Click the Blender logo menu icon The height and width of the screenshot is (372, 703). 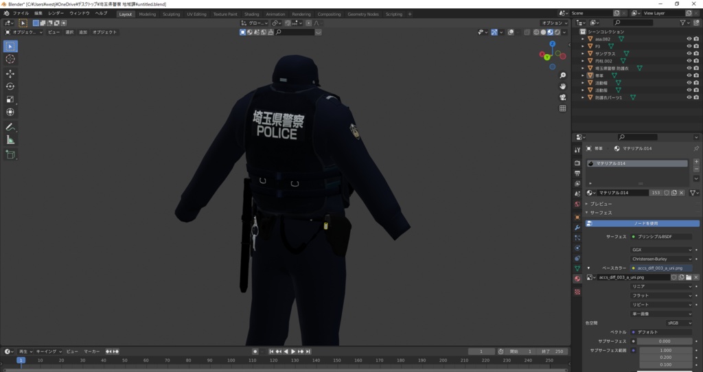6,14
